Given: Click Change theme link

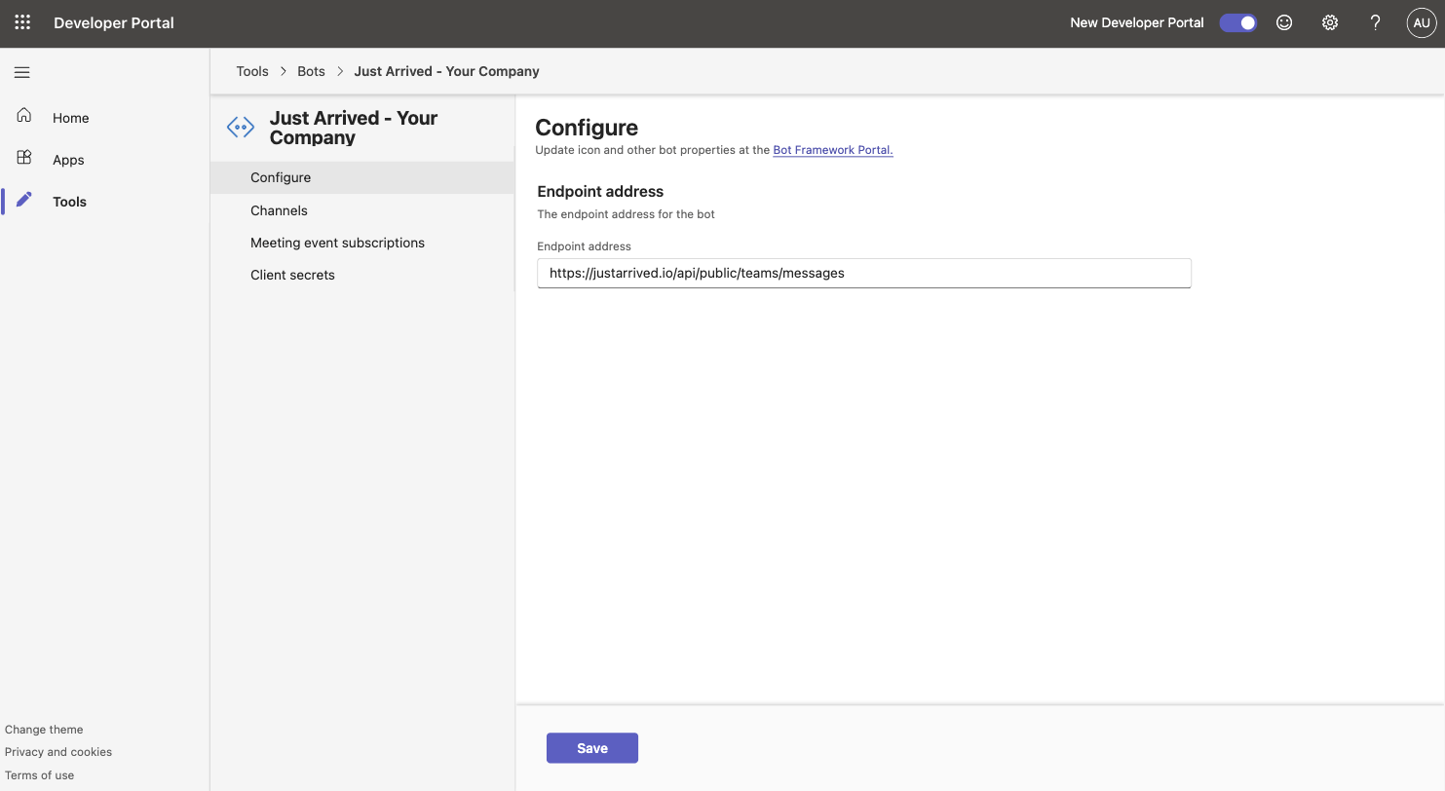Looking at the screenshot, I should 44,730.
